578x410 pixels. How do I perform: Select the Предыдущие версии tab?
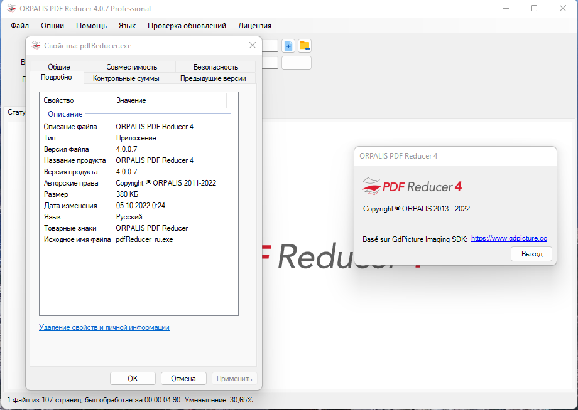(x=213, y=78)
